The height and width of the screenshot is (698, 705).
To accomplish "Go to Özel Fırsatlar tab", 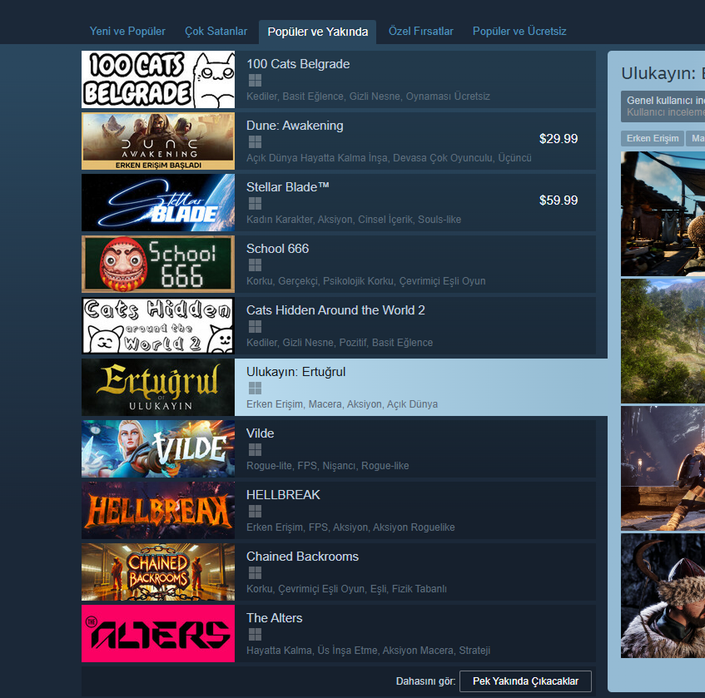I will point(421,32).
